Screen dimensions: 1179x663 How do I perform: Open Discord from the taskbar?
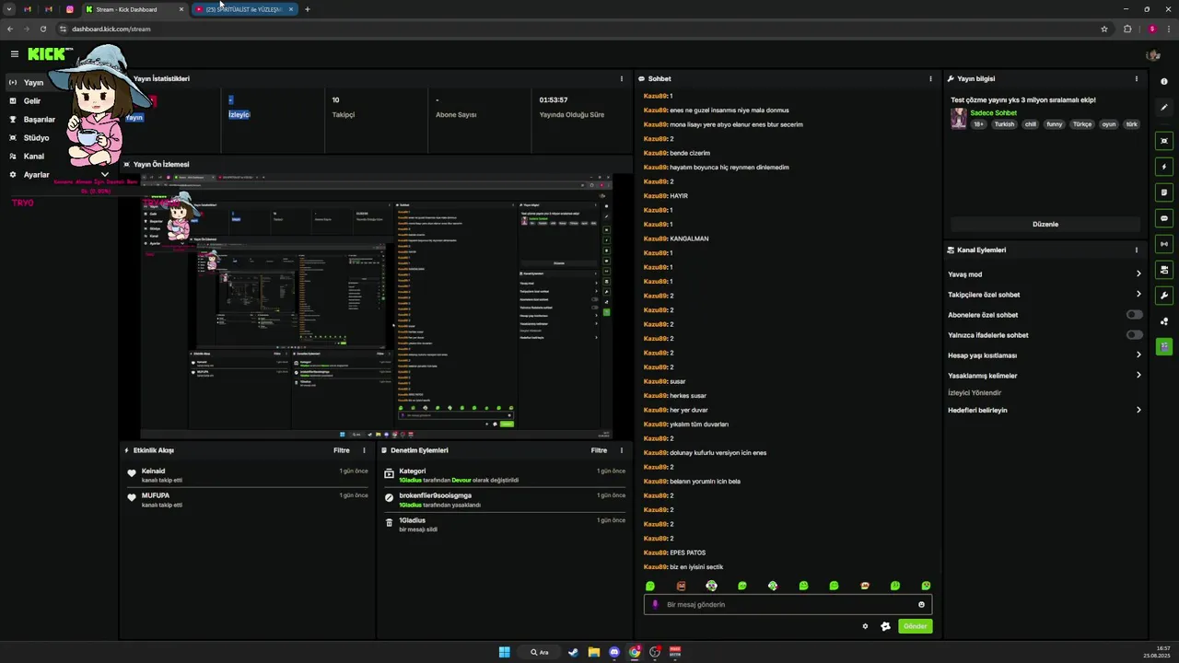tap(614, 652)
